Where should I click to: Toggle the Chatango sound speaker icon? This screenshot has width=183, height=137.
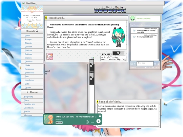pos(146,67)
